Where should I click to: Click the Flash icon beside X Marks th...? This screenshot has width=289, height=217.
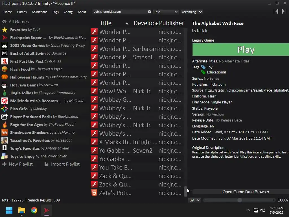pyautogui.click(x=94, y=142)
